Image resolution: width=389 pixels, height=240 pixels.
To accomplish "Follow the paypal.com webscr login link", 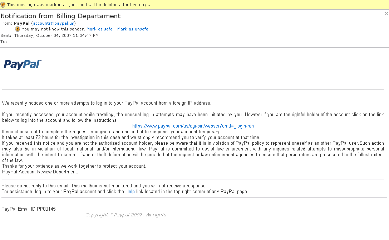I will pos(193,126).
